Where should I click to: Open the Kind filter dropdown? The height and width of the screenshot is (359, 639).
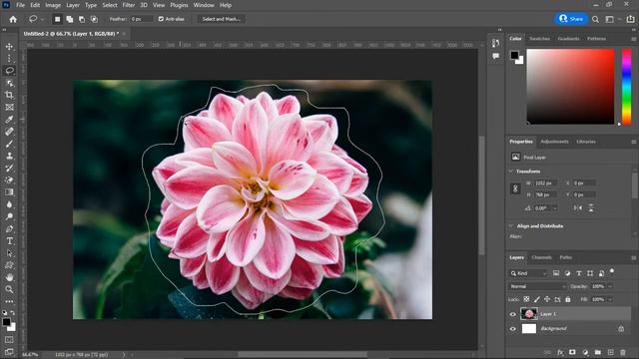point(528,273)
